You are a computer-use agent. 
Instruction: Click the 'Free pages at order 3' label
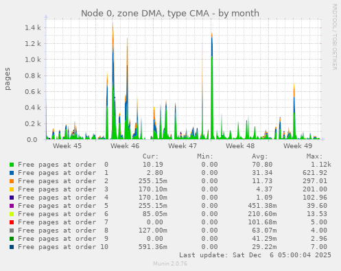click(x=63, y=189)
